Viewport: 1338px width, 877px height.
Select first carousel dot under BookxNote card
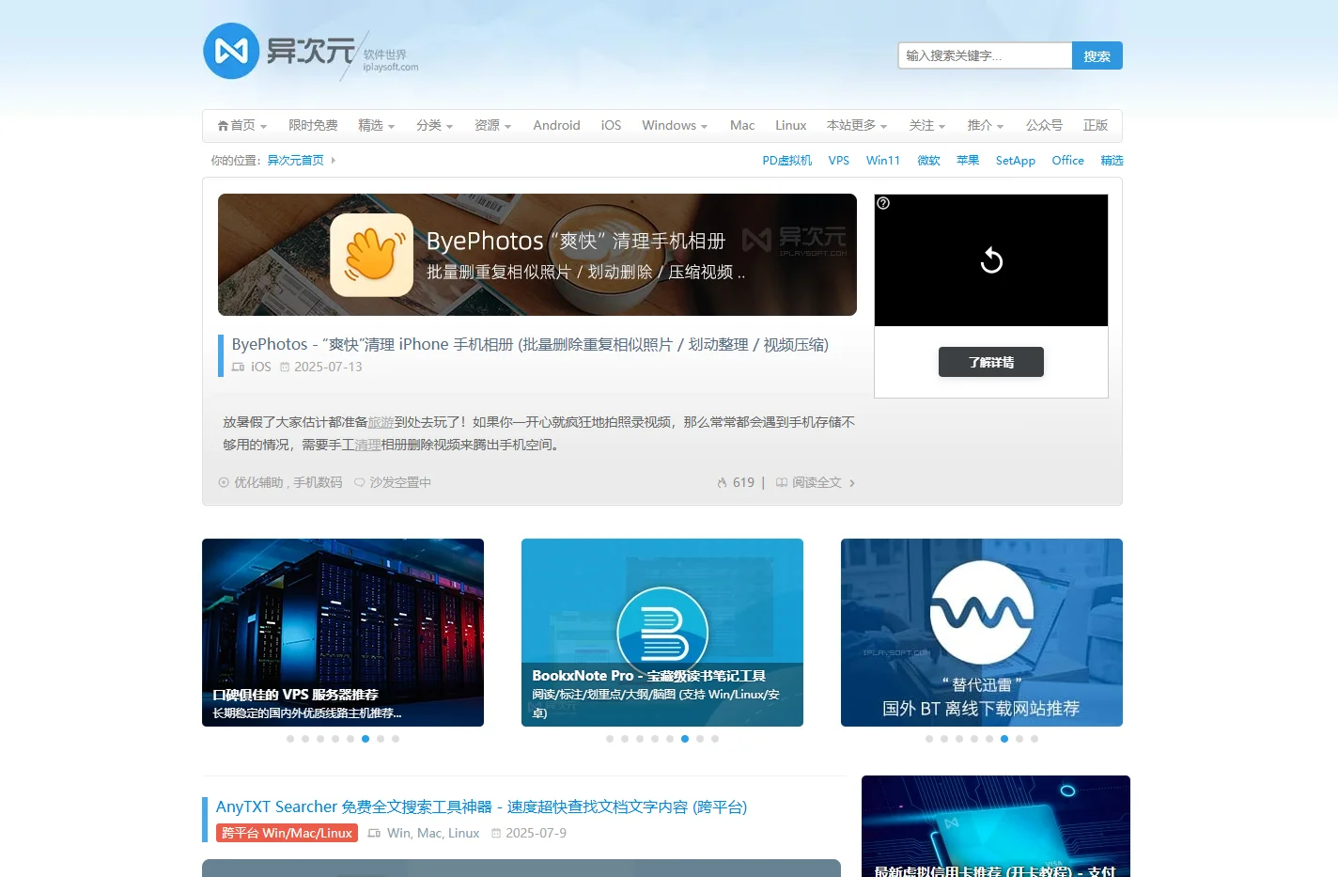point(610,739)
